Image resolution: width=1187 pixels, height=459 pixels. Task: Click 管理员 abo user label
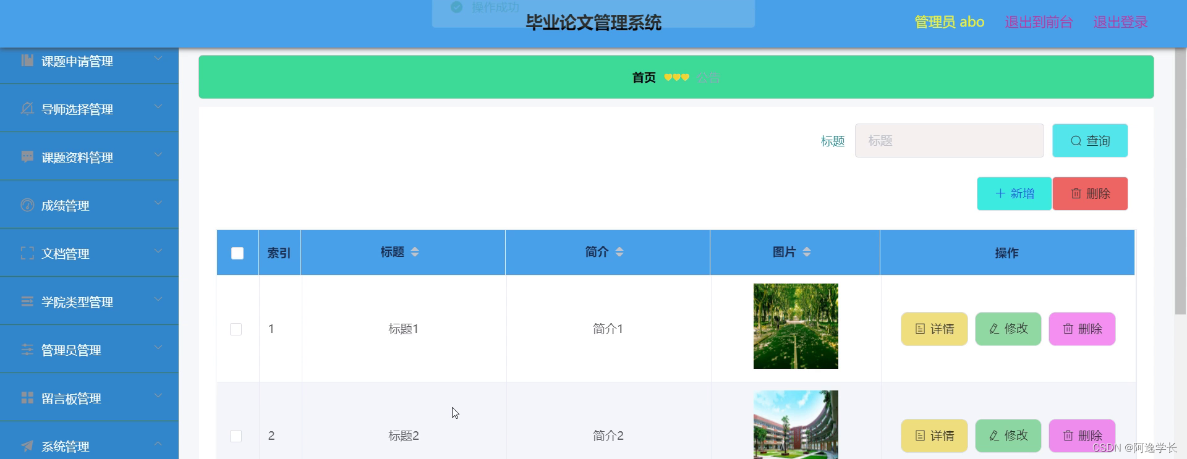[x=949, y=22]
